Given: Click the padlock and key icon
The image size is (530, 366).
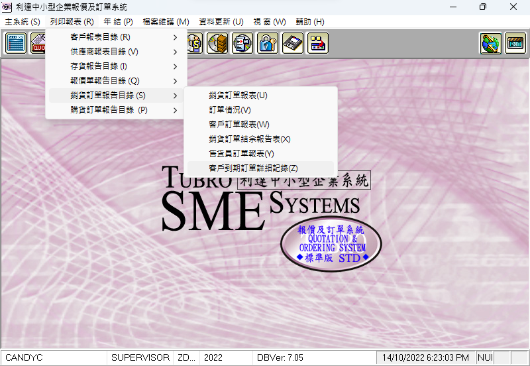Looking at the screenshot, I should pyautogui.click(x=268, y=43).
